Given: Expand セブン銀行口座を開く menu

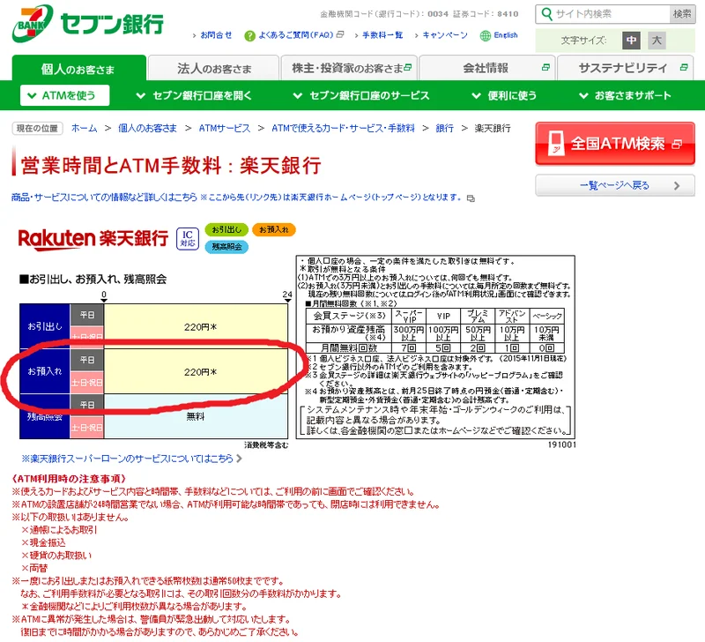Looking at the screenshot, I should click(x=194, y=95).
